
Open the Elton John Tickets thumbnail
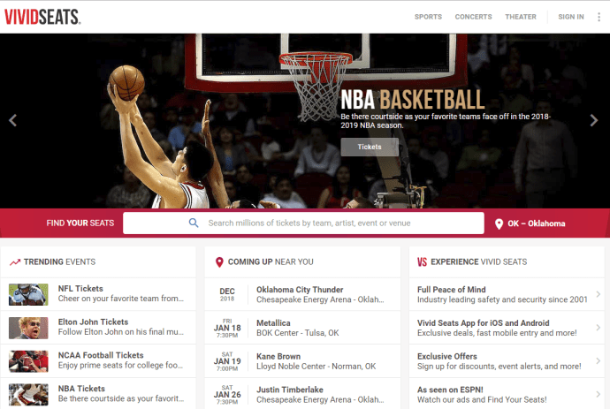pos(28,328)
